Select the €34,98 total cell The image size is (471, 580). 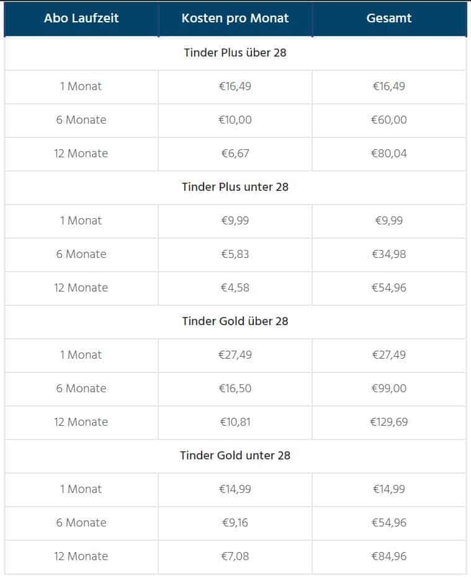[x=389, y=254]
